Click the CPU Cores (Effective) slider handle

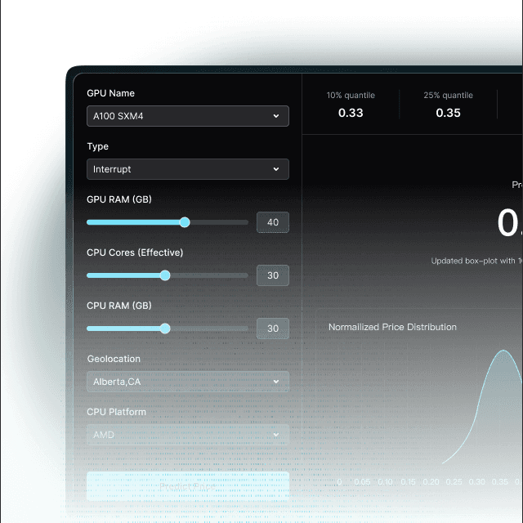(165, 275)
